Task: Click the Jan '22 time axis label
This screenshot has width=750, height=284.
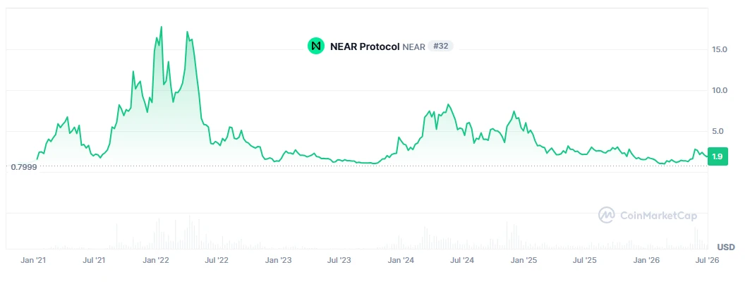Action: tap(156, 261)
